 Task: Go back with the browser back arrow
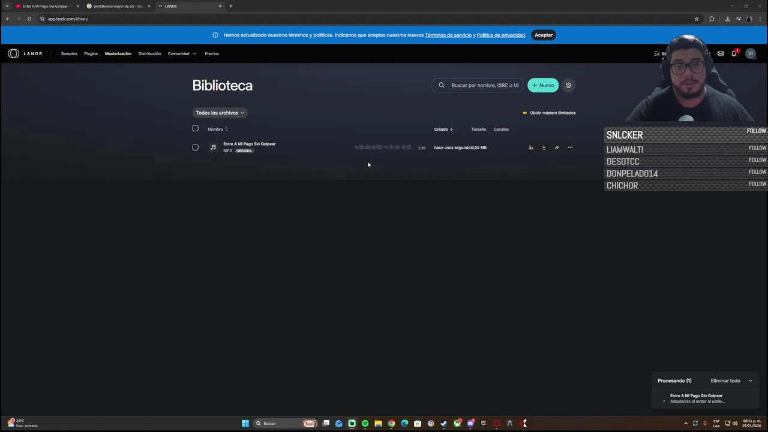pos(8,19)
